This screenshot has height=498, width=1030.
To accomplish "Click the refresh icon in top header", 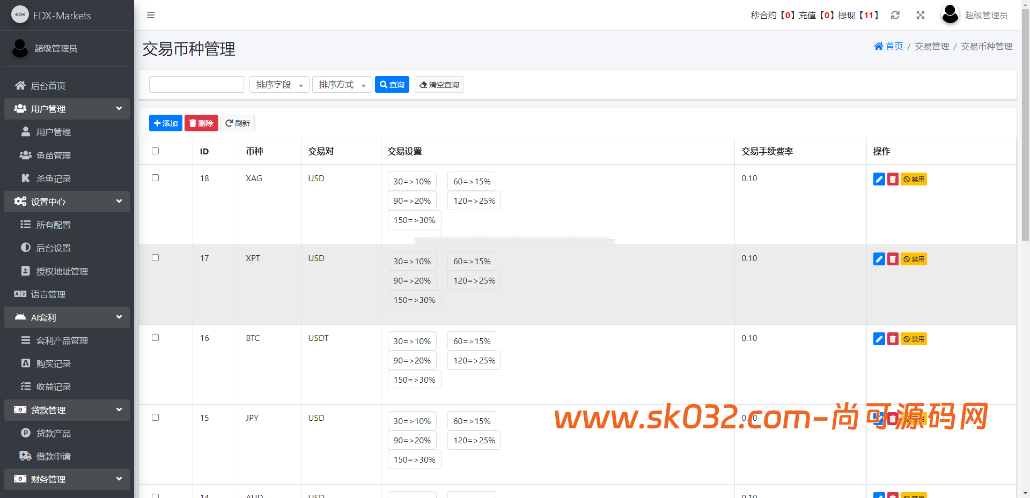I will point(895,15).
